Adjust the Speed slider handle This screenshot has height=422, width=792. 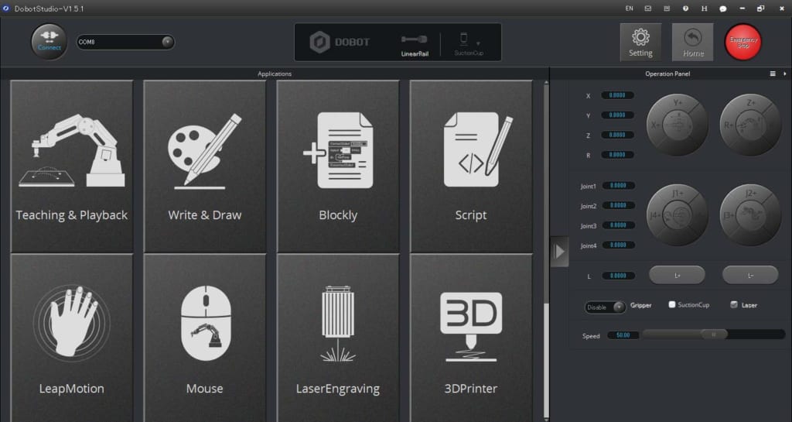tap(714, 334)
